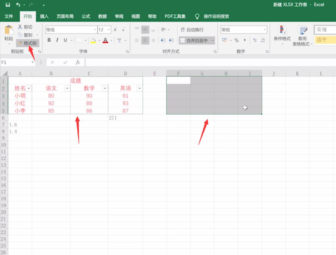Viewport: 336px width, 255px height.
Task: Click 操作说明搜索 tell me search
Action: [216, 16]
